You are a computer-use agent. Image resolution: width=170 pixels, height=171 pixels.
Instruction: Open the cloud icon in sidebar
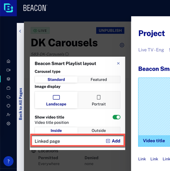click(8, 97)
